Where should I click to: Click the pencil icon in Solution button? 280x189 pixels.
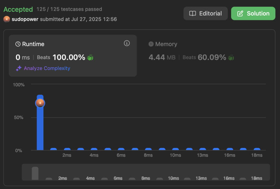pyautogui.click(x=240, y=13)
